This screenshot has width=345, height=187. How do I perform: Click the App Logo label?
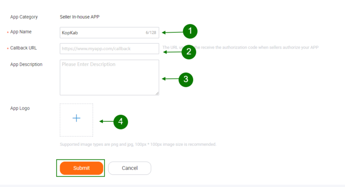[x=20, y=108]
